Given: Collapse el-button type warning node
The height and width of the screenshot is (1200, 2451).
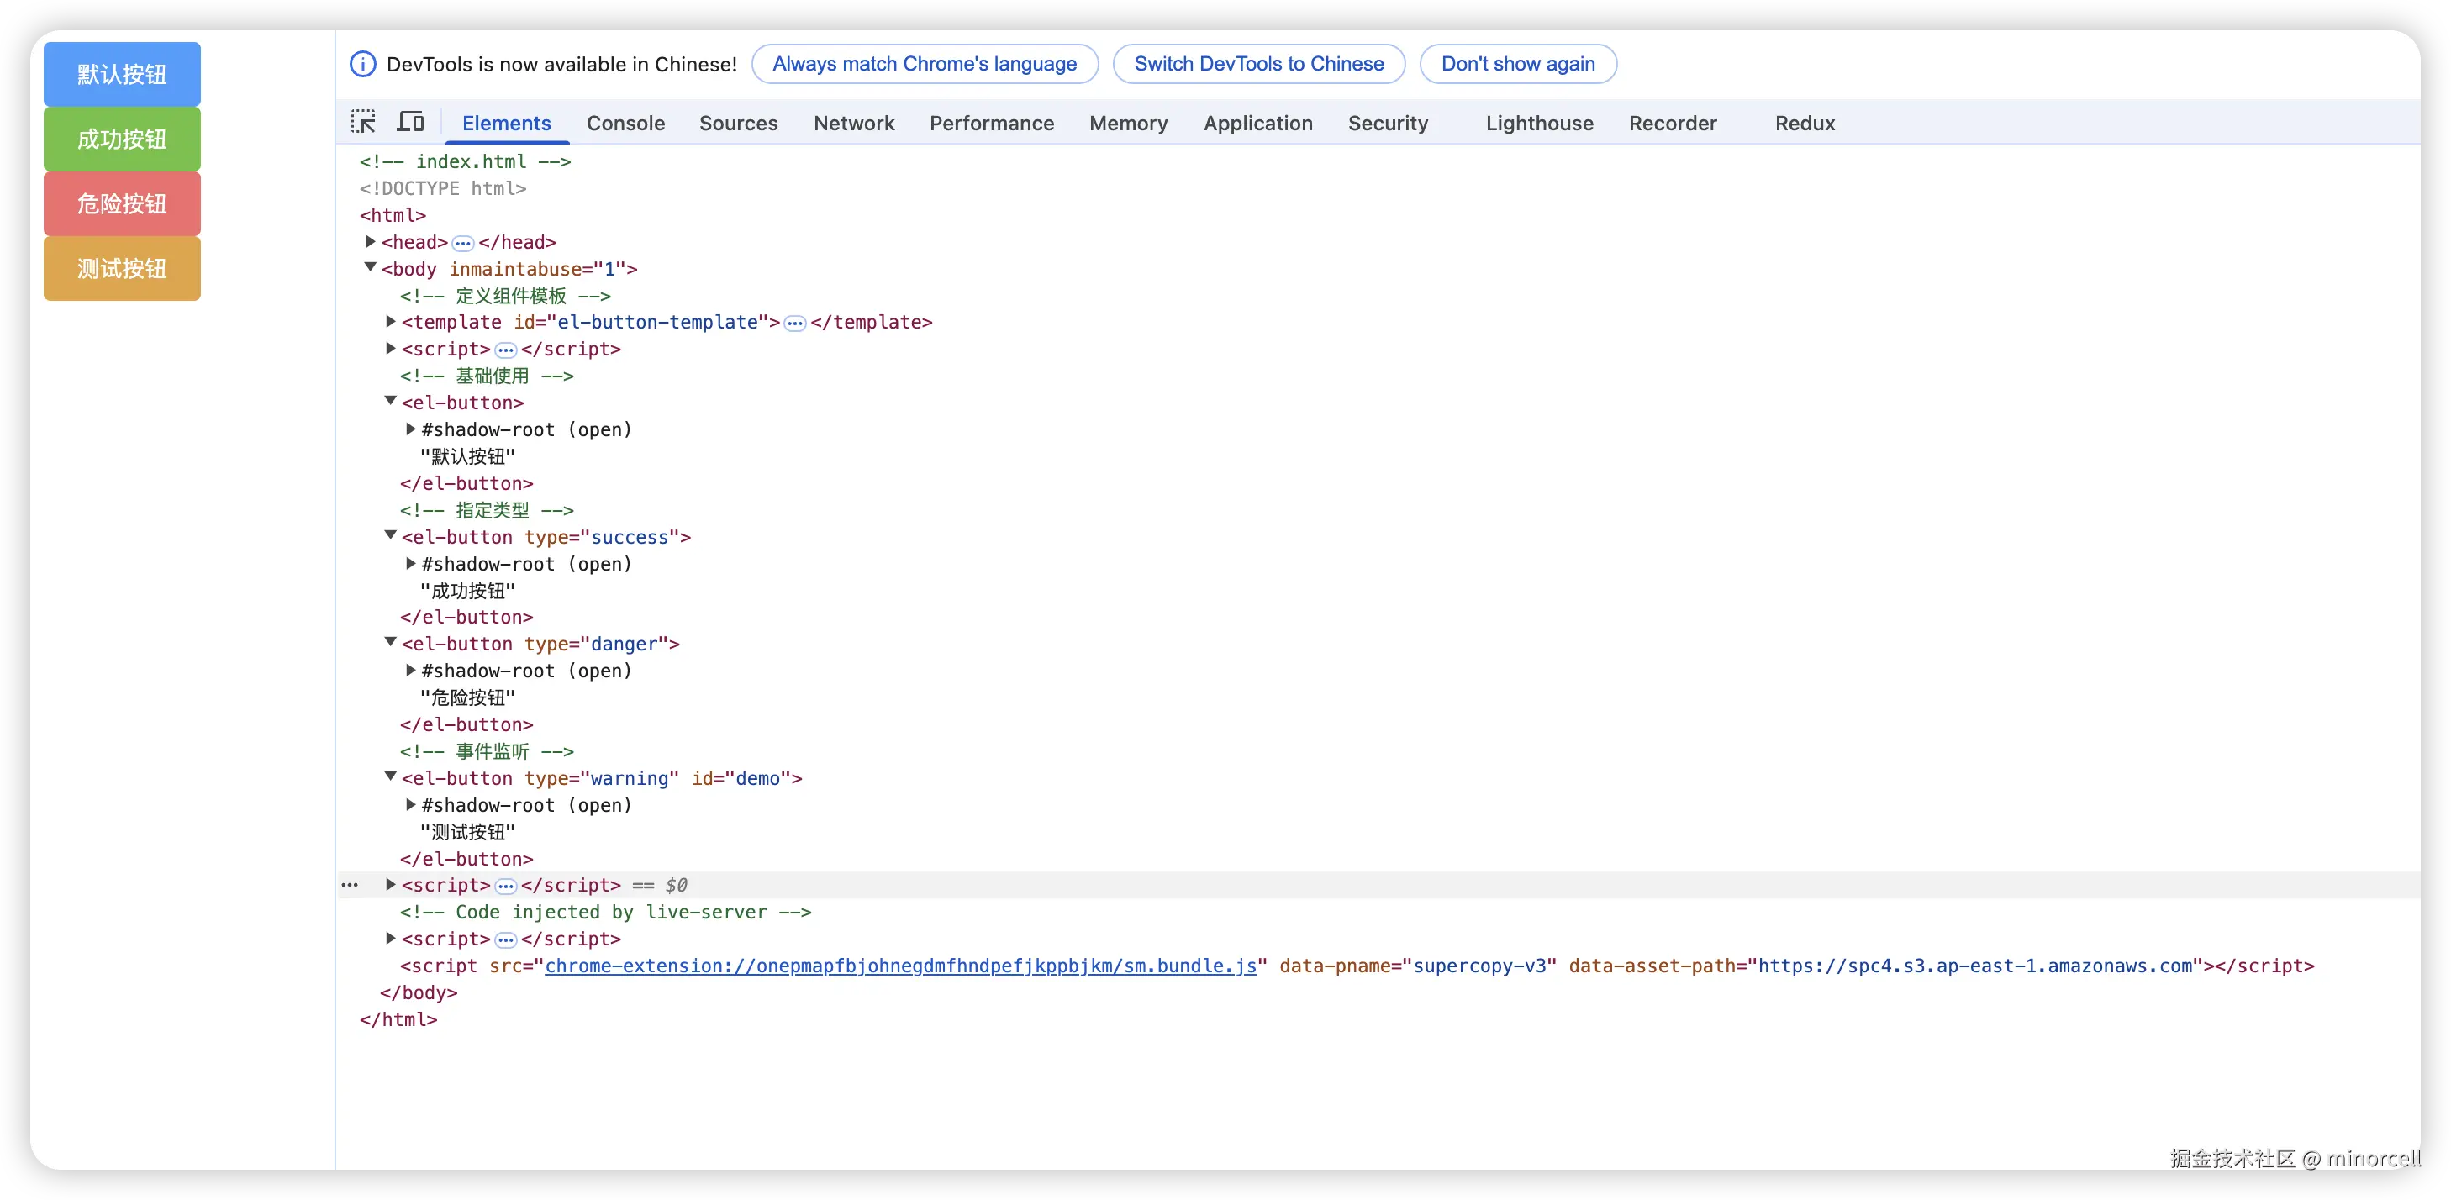Looking at the screenshot, I should tap(390, 776).
